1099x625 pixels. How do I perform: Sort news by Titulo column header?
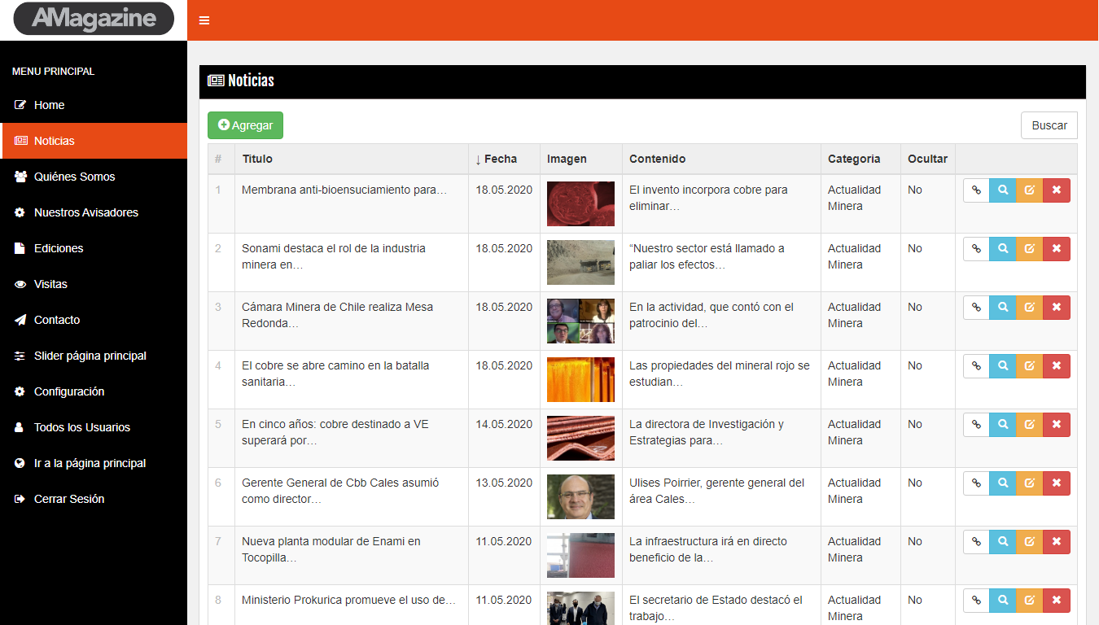257,160
